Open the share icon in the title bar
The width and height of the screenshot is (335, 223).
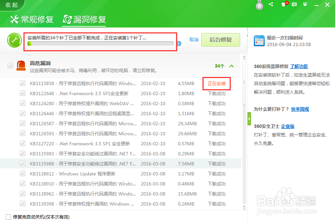pos(271,5)
